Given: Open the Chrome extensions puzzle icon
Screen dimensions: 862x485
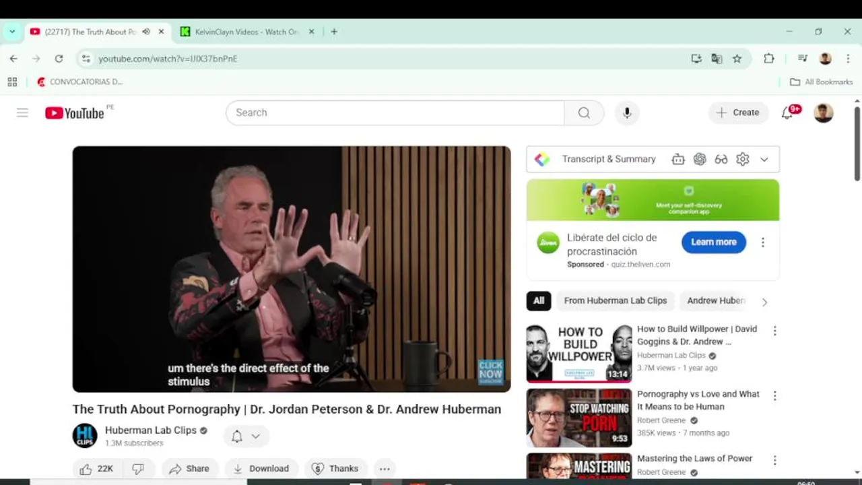Looking at the screenshot, I should point(769,59).
